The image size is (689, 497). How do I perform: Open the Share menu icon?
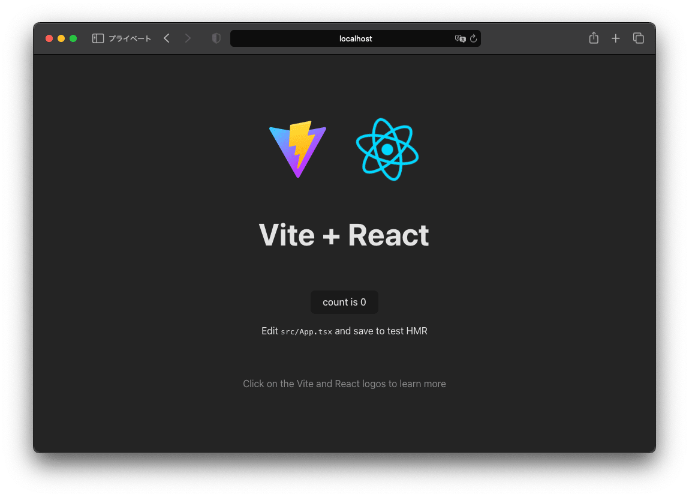pyautogui.click(x=594, y=38)
